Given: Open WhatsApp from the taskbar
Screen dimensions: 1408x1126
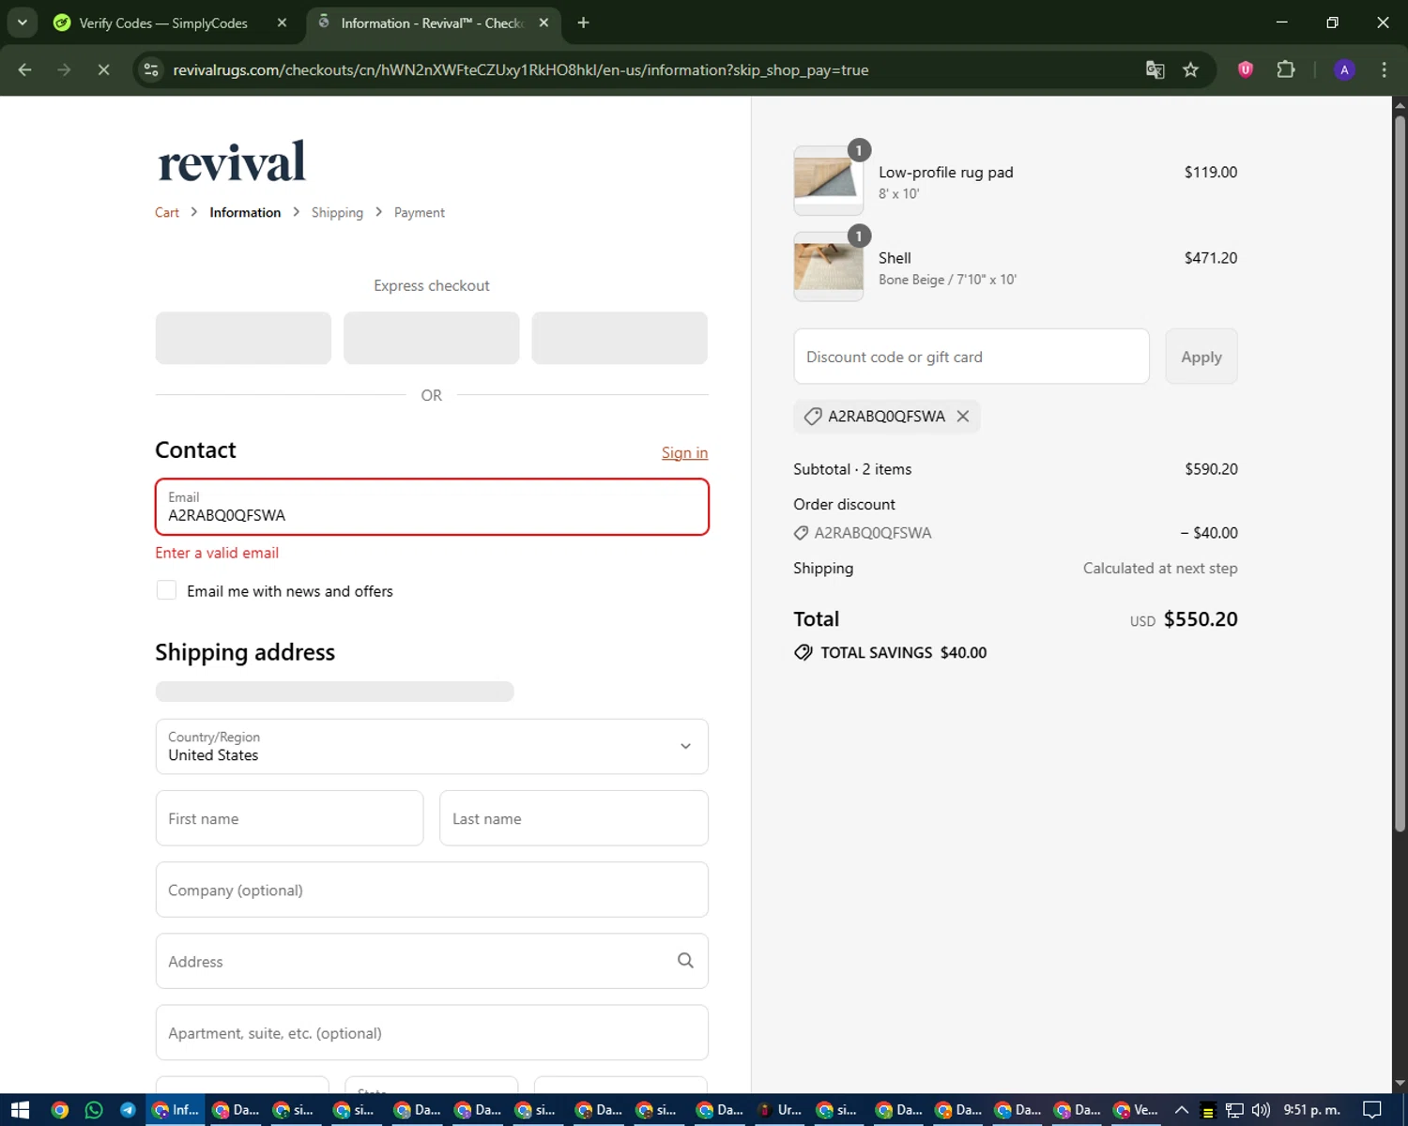Looking at the screenshot, I should coord(94,1110).
